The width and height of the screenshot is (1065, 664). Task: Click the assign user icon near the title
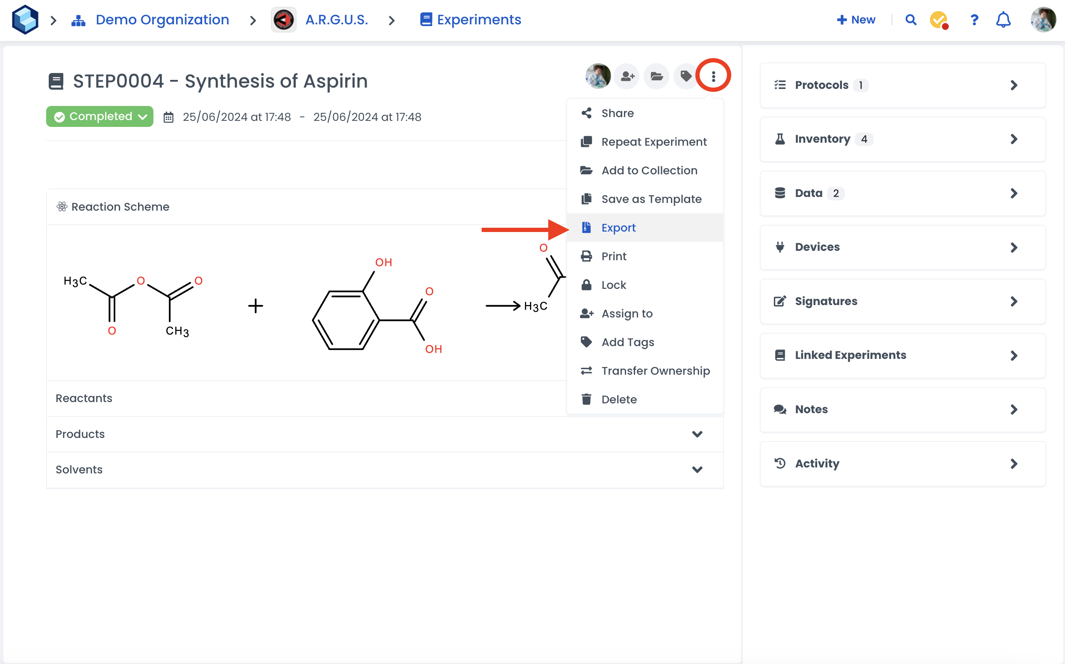pos(627,76)
